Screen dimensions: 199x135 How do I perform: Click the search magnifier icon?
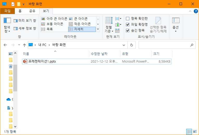(192, 45)
